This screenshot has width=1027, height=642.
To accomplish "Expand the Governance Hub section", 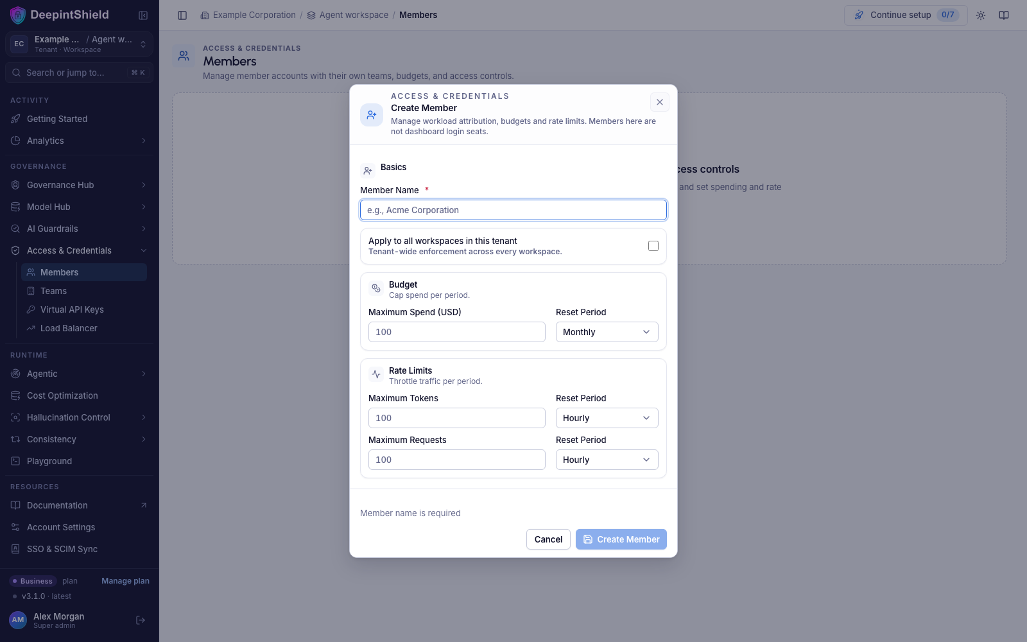I will (x=80, y=185).
